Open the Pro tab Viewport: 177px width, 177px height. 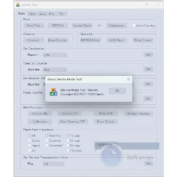[51, 14]
